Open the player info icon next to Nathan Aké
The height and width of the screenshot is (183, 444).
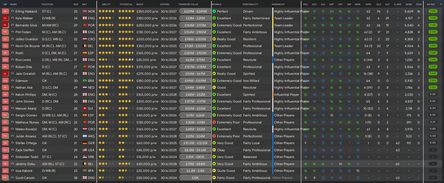pos(12,88)
